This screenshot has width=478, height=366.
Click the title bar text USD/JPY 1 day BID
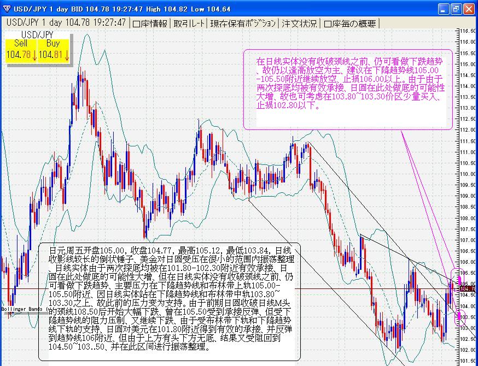49,9
